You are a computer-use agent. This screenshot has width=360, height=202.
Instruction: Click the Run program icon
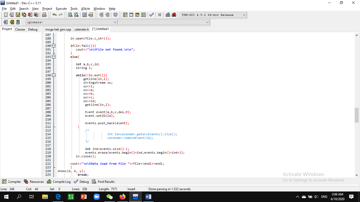(131, 15)
